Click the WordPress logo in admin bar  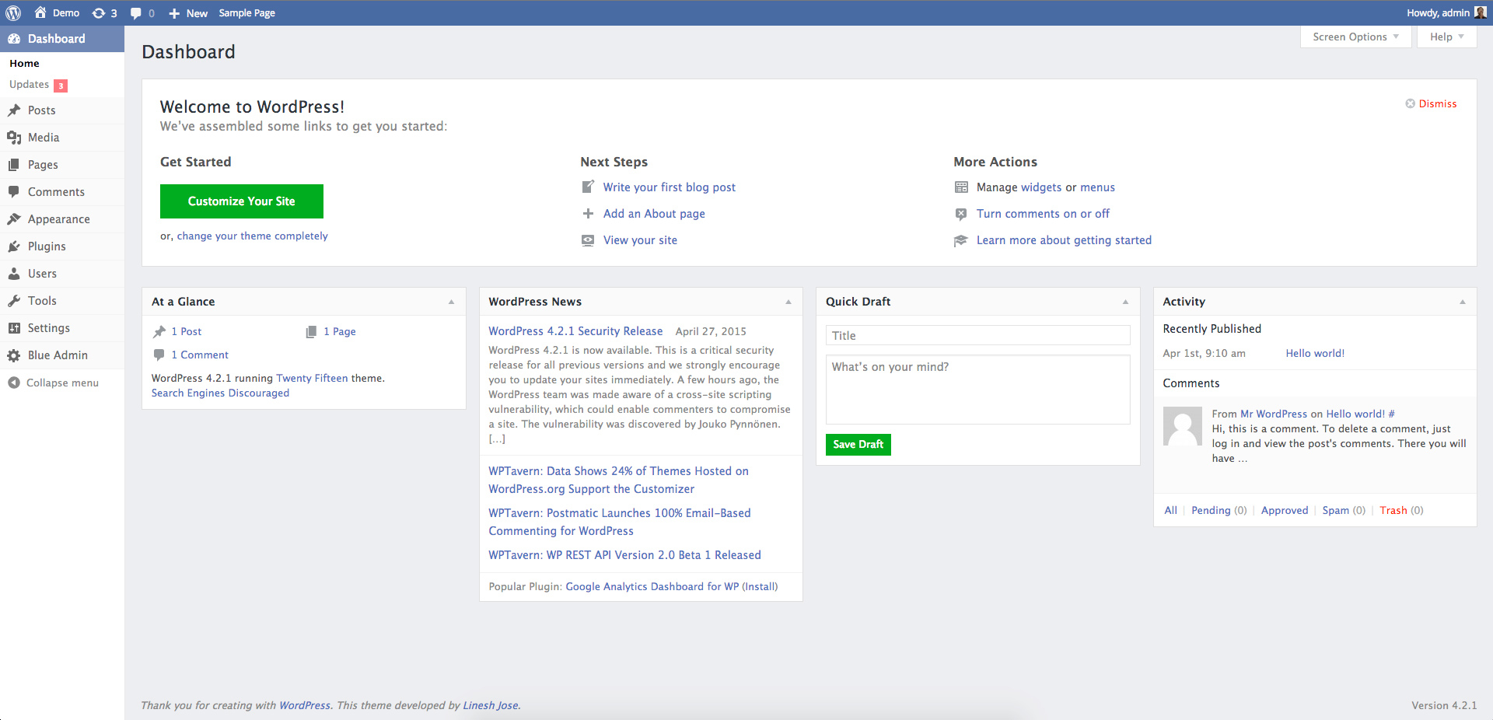tap(13, 13)
